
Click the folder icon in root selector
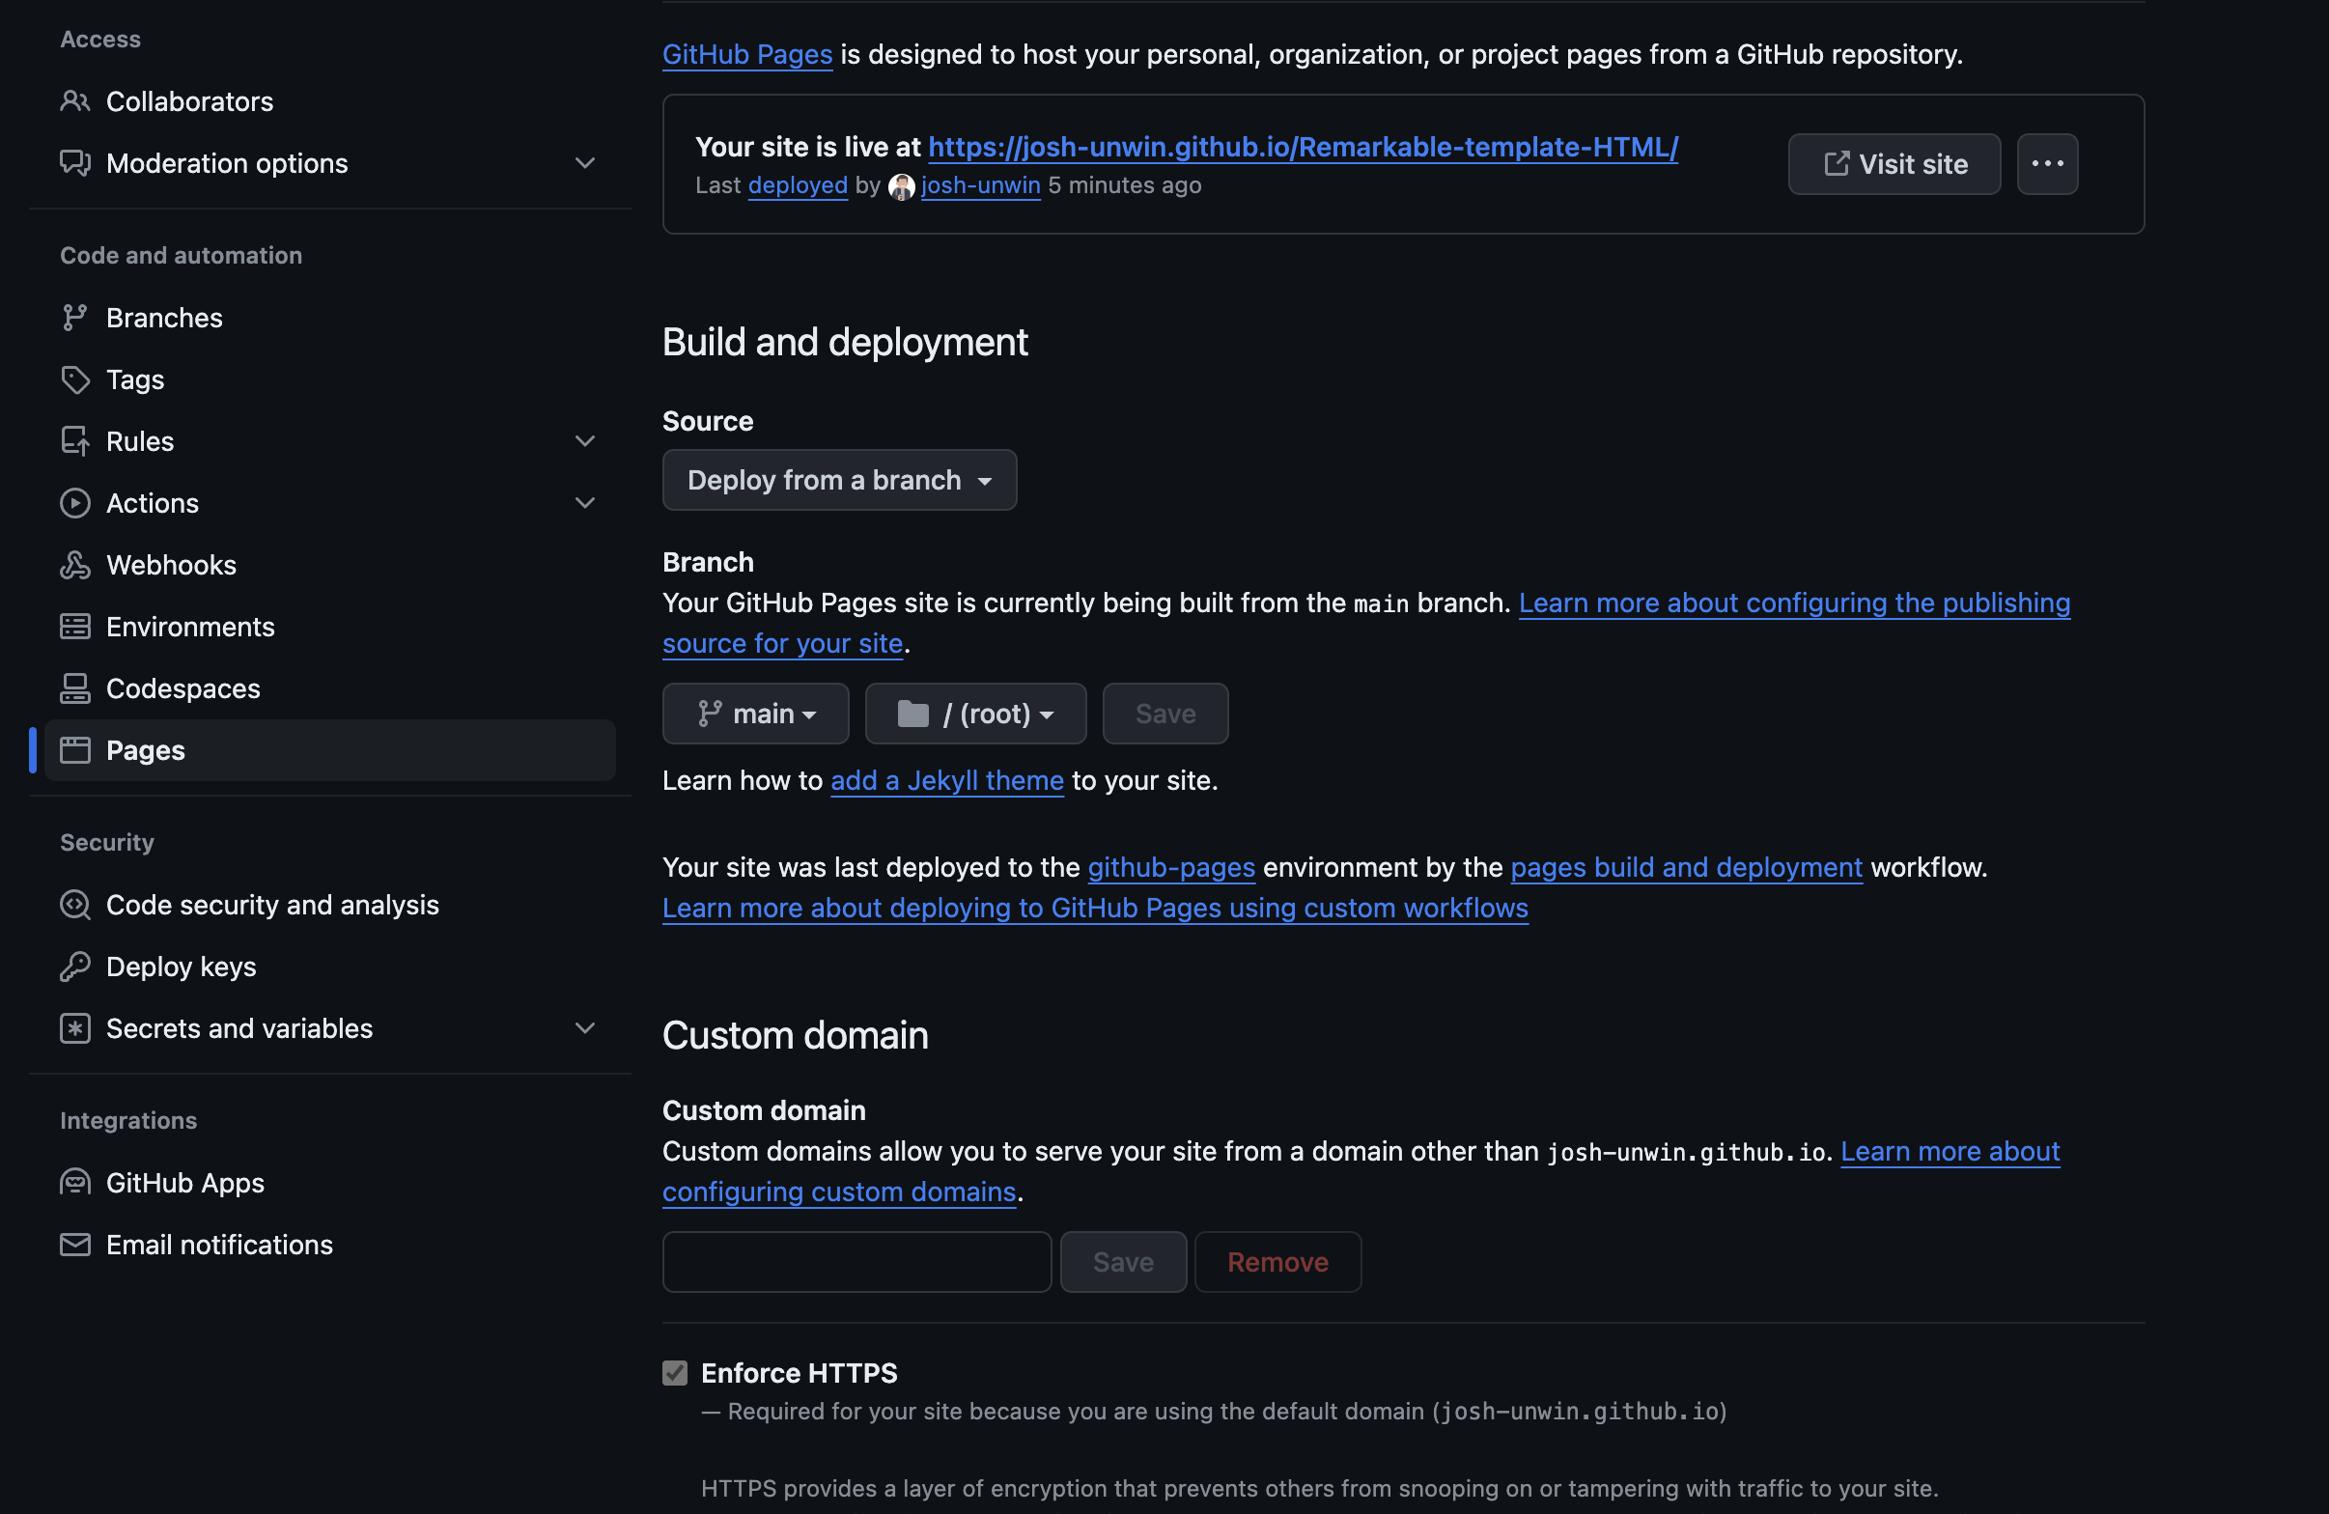click(x=912, y=714)
